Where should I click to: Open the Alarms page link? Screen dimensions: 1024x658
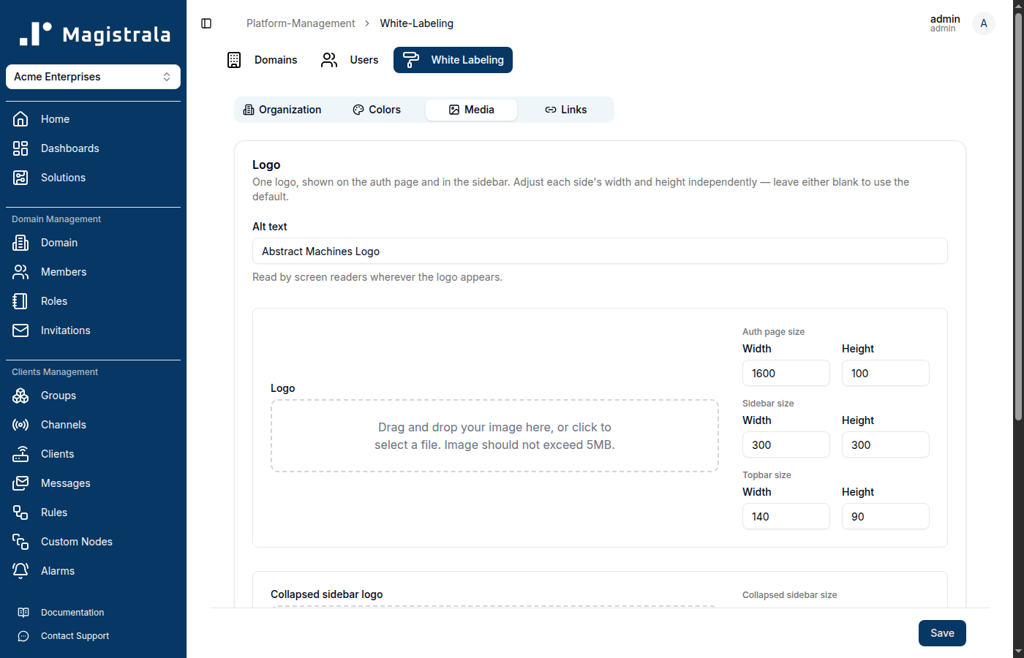pos(58,571)
